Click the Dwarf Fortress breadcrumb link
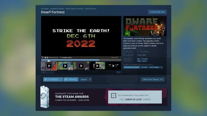 coord(91,9)
